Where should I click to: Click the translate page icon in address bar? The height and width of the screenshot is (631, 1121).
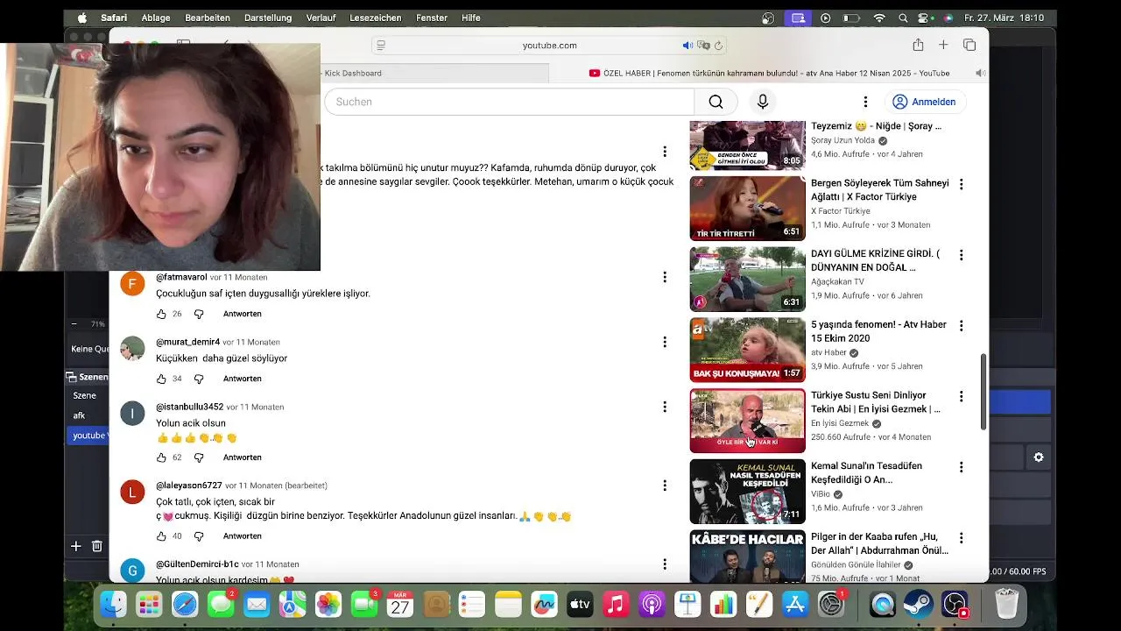[703, 46]
